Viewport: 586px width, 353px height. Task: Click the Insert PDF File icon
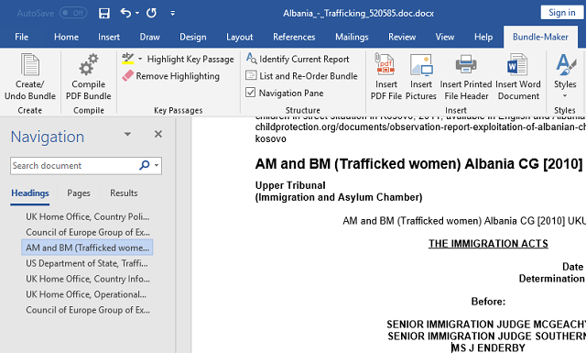(x=385, y=65)
